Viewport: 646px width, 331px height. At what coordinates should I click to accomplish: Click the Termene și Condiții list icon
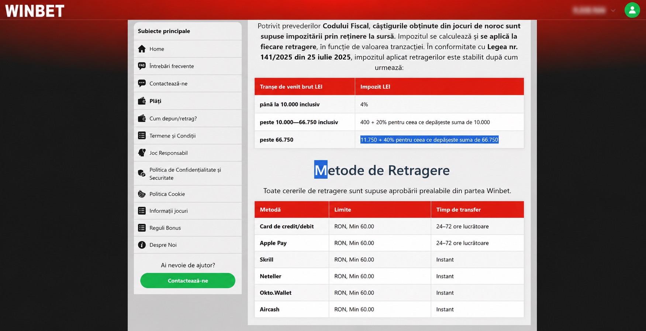142,136
